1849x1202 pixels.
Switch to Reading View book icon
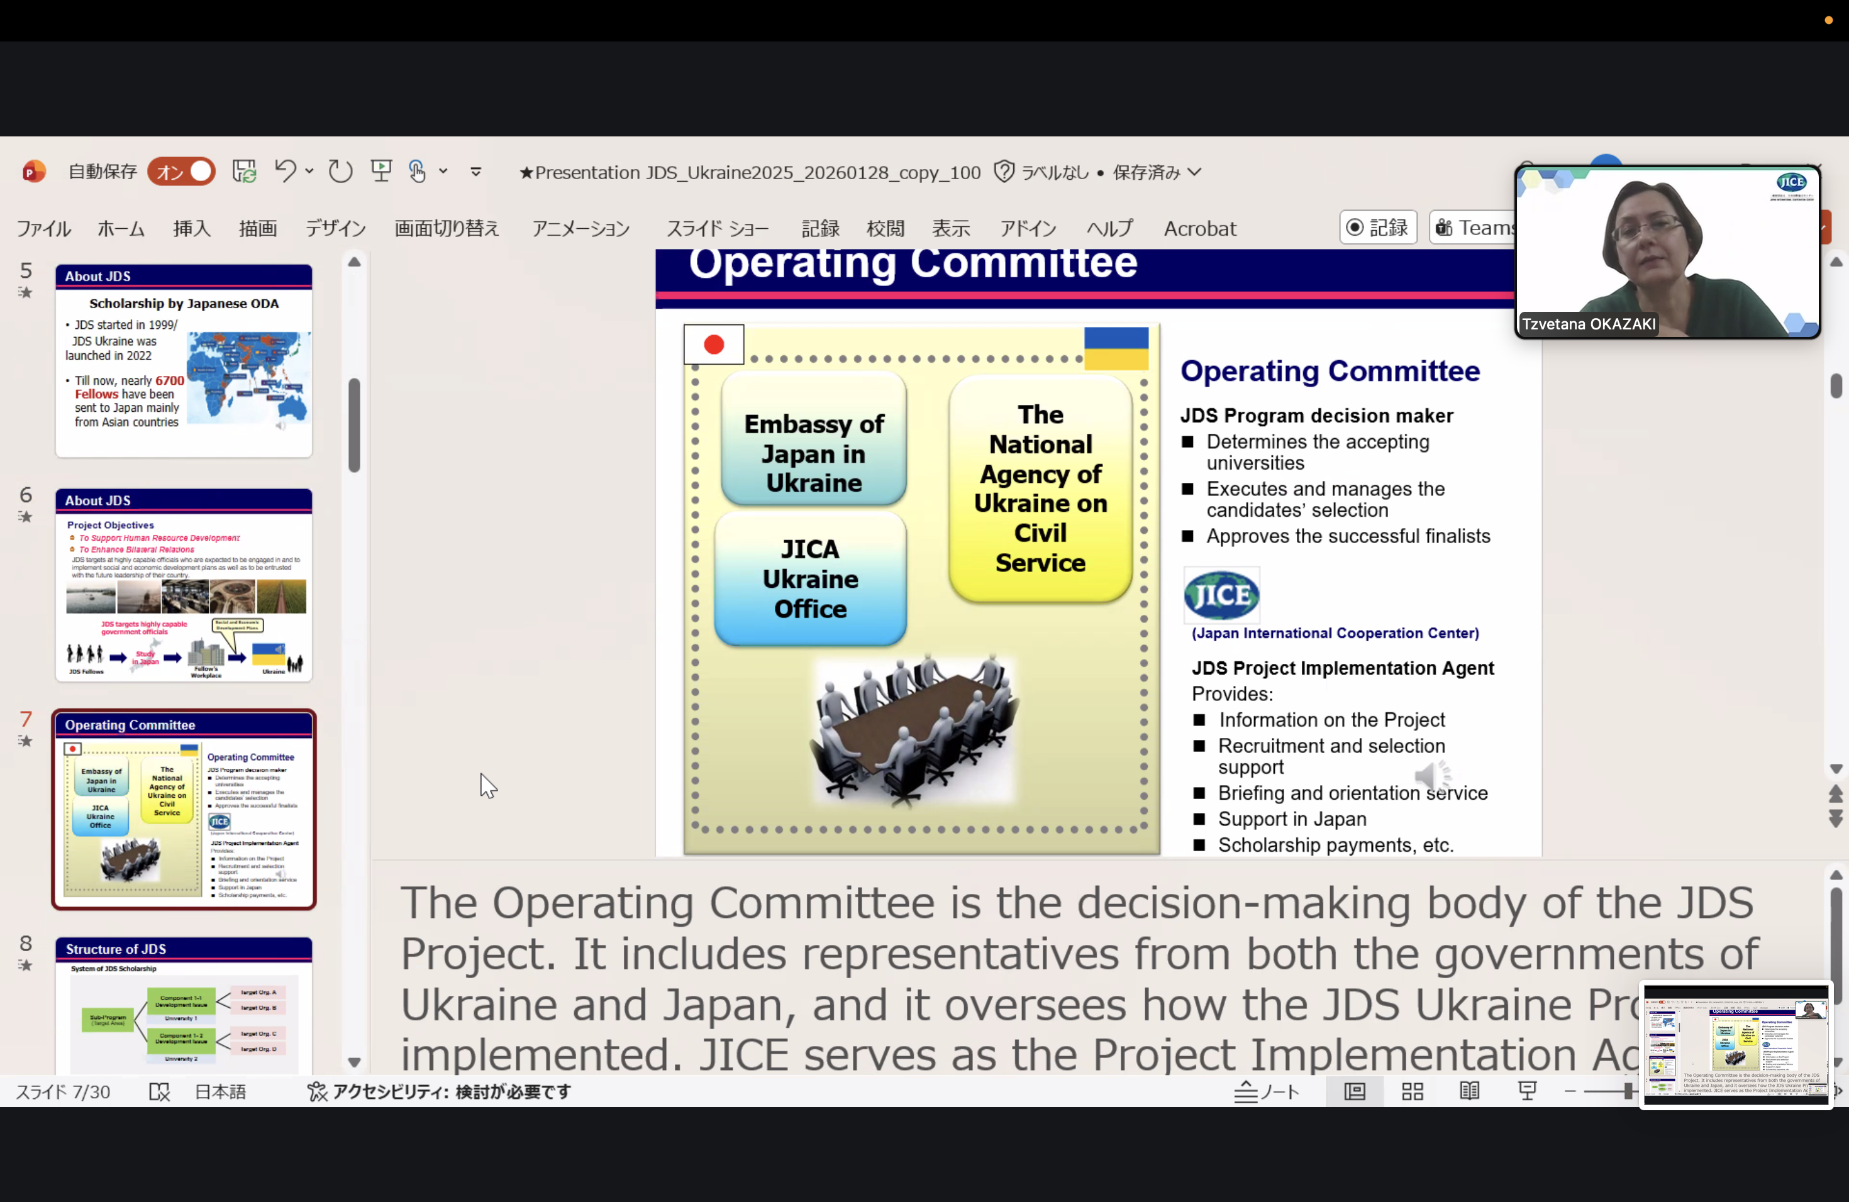[x=1469, y=1092]
